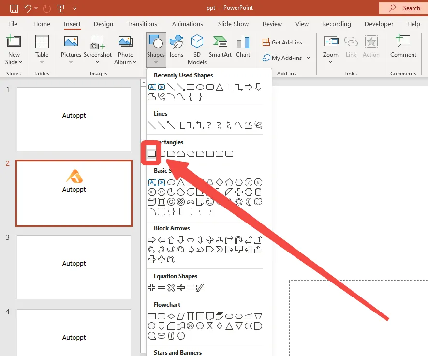Select Scribble tool in Lines section
Viewport: 428px width, 356px height.
pos(258,125)
